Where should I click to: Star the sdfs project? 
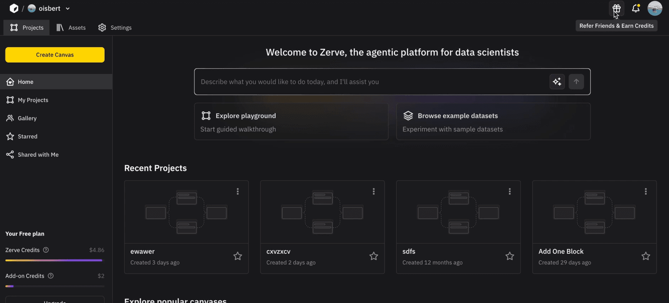[x=510, y=256]
